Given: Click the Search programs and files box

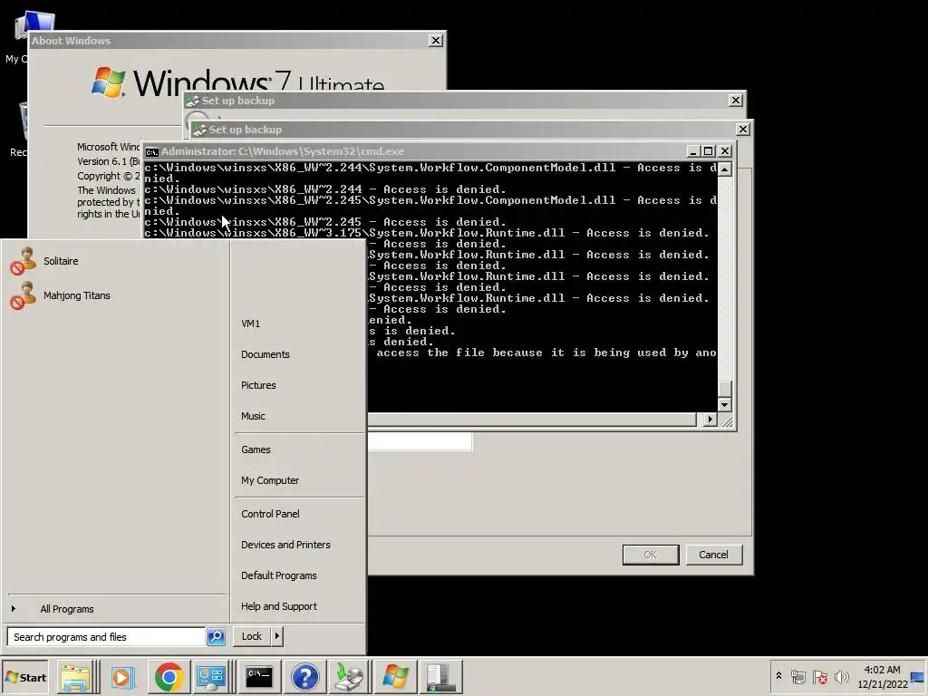Looking at the screenshot, I should pyautogui.click(x=107, y=637).
